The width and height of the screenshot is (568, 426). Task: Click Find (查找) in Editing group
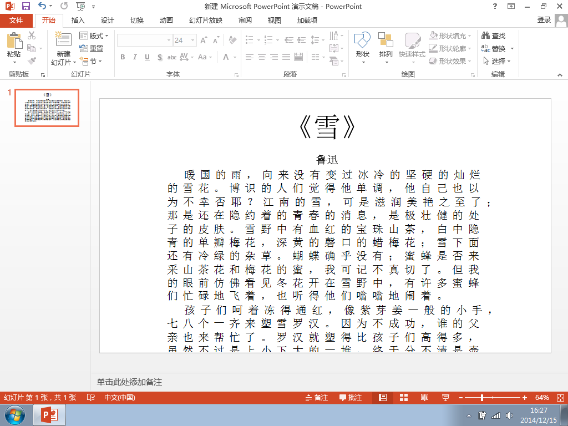click(x=493, y=35)
